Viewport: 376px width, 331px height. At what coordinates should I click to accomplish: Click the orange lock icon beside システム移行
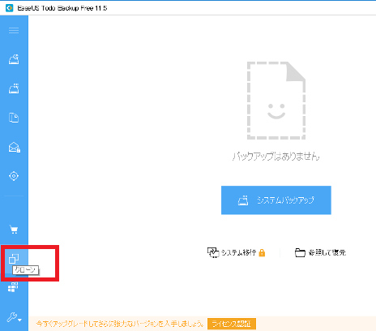tap(262, 252)
